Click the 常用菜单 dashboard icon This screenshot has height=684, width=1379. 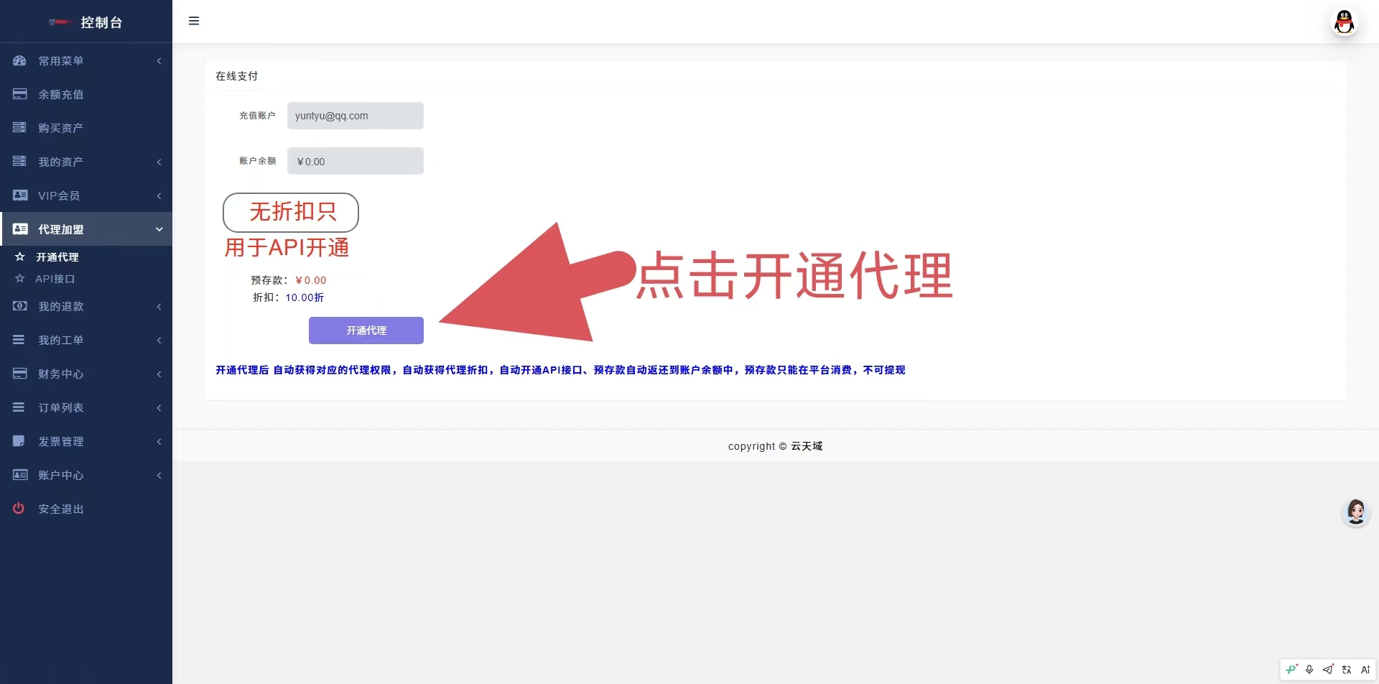click(x=19, y=61)
